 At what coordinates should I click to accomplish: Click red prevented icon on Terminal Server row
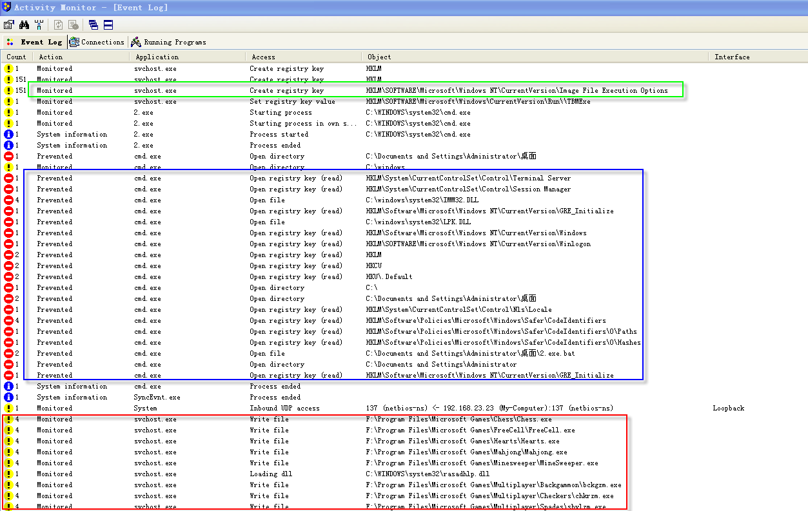coord(9,178)
